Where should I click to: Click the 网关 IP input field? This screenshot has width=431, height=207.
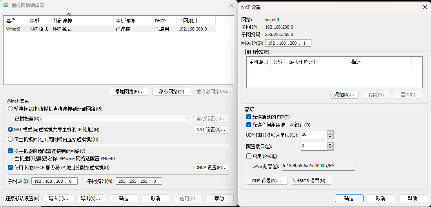pyautogui.click(x=288, y=43)
